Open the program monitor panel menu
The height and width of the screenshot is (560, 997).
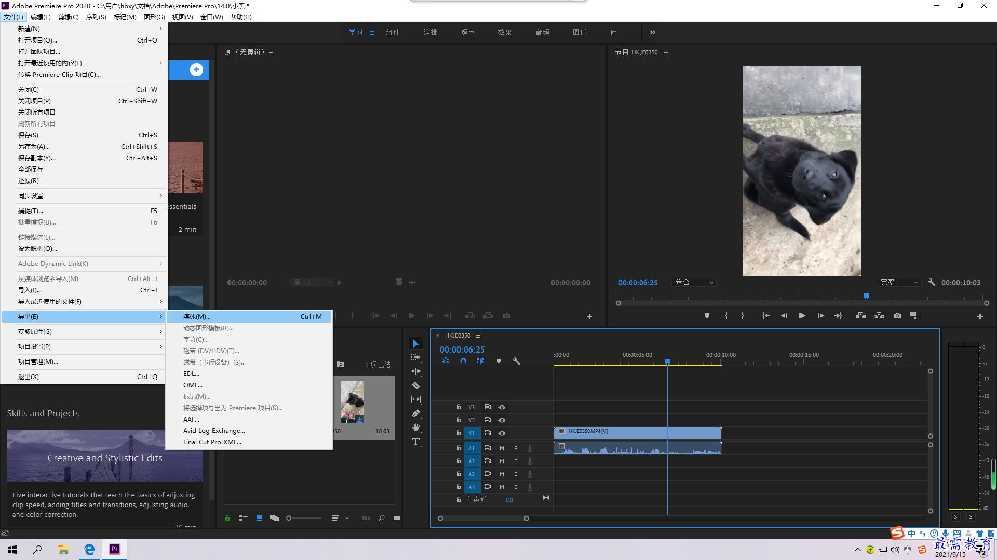(x=666, y=52)
